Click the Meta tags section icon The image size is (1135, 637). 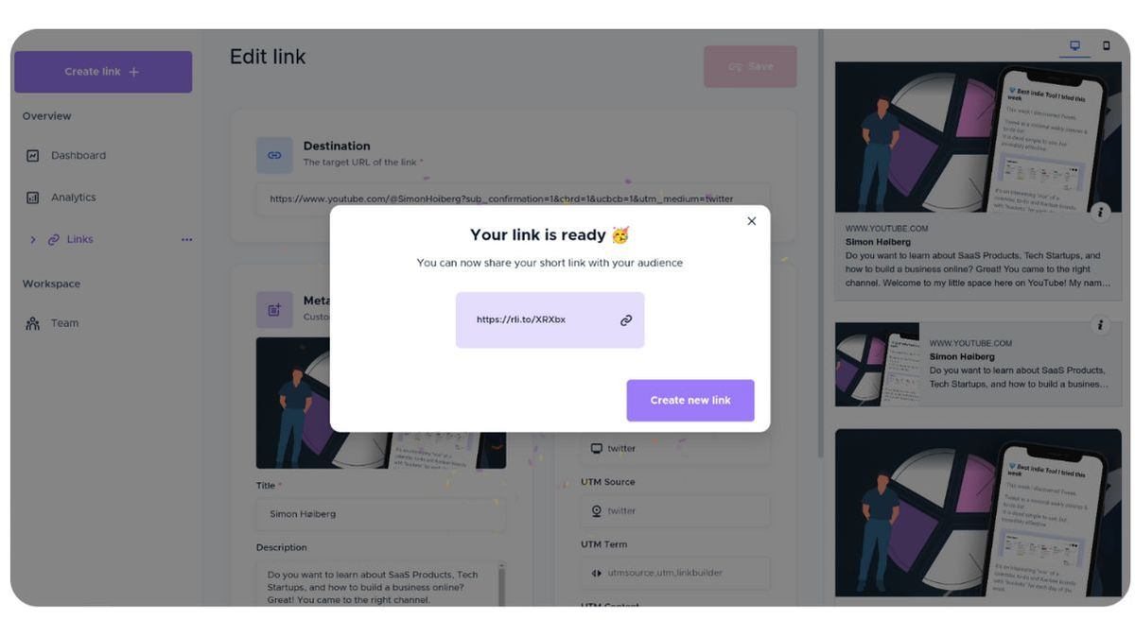274,310
